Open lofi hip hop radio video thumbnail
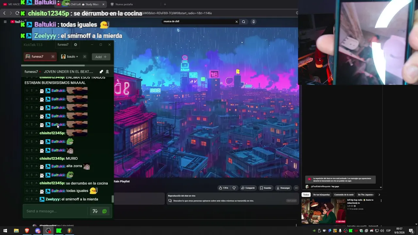Viewport: 418px width, 235px height. point(324,211)
